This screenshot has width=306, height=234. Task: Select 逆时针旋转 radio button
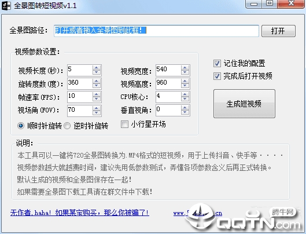pyautogui.click(x=67, y=126)
